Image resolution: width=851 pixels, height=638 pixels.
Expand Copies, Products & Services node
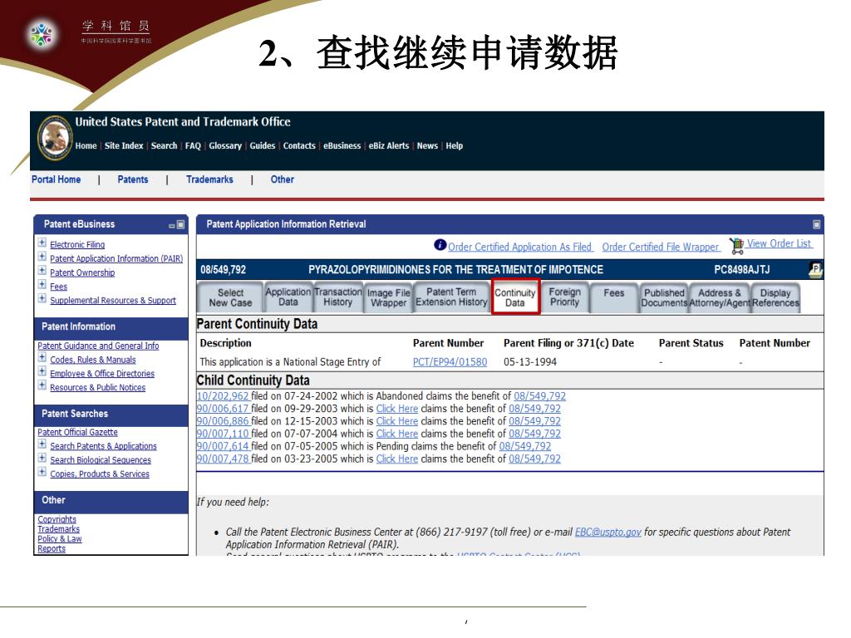[42, 472]
